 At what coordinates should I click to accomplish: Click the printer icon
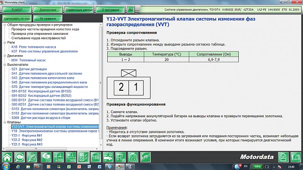(283, 157)
